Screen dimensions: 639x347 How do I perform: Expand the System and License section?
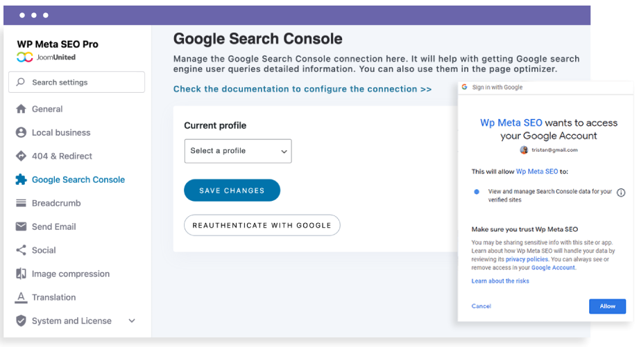click(132, 321)
